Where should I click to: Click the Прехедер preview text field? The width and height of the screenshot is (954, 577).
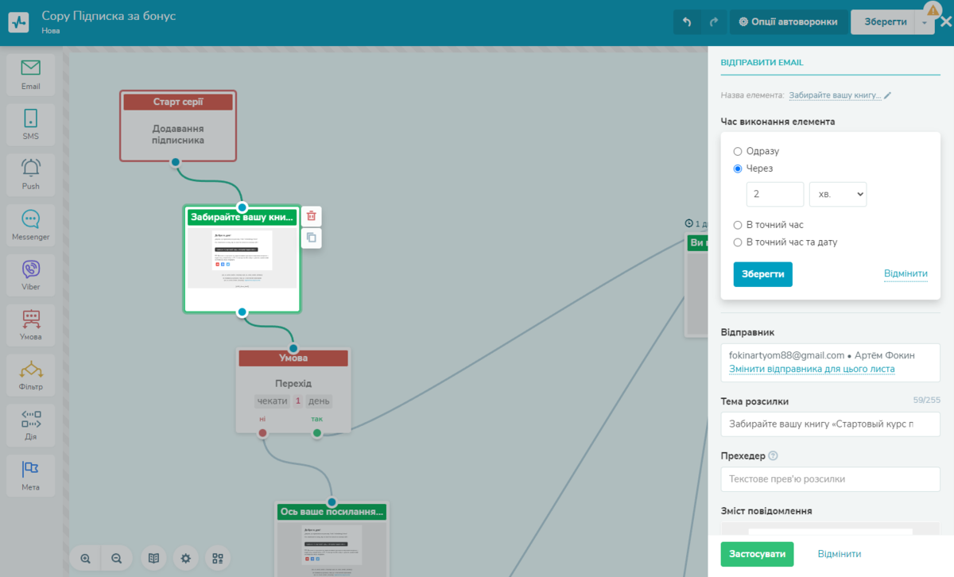point(830,479)
